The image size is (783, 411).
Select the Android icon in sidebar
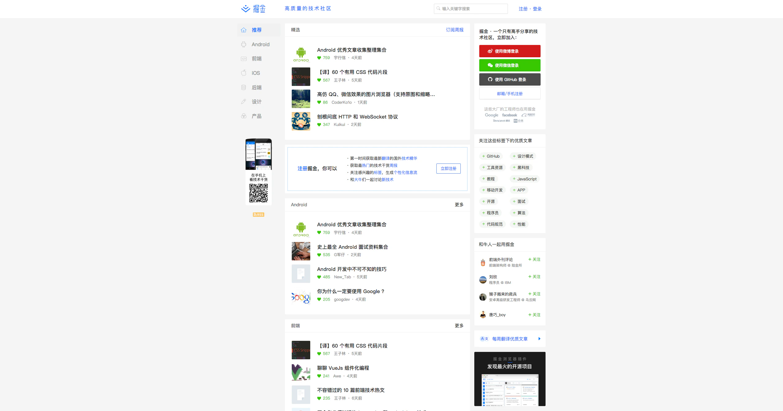click(x=244, y=44)
